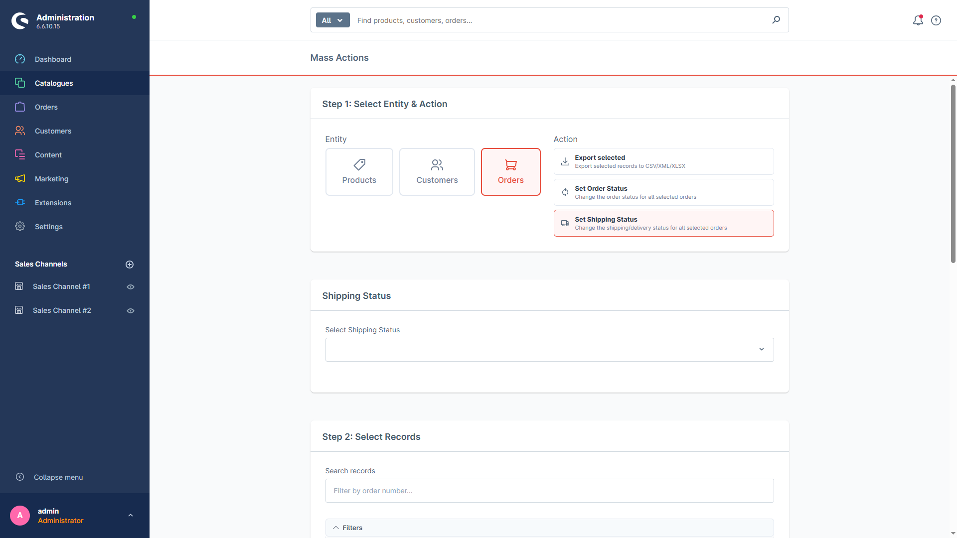The image size is (957, 538).
Task: Open the help question mark icon
Action: click(x=936, y=20)
